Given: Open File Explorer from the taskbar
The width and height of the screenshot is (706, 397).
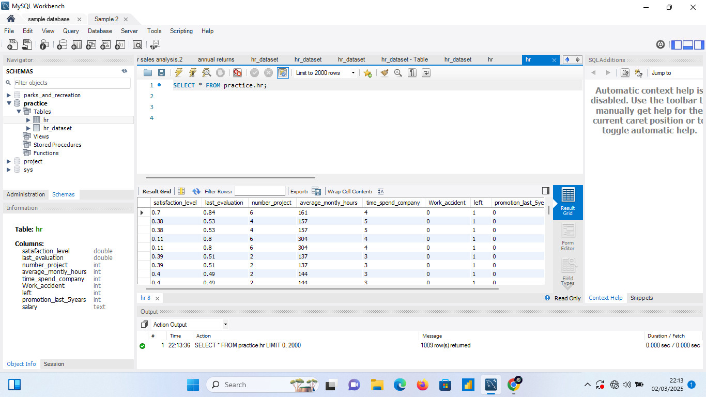Looking at the screenshot, I should click(x=377, y=385).
